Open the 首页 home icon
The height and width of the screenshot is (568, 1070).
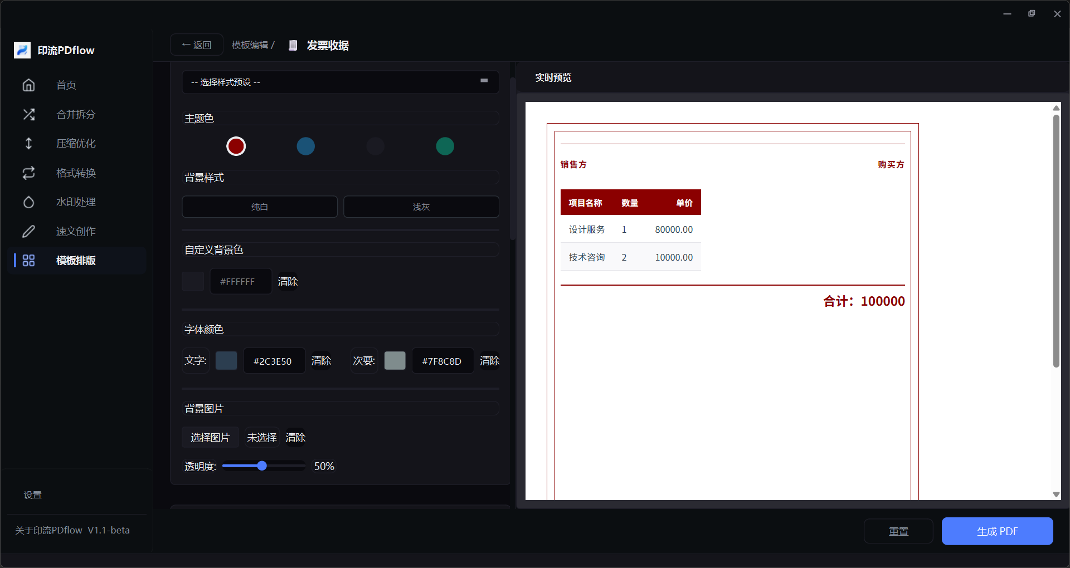click(28, 85)
